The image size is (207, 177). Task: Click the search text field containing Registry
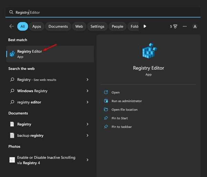(x=103, y=12)
